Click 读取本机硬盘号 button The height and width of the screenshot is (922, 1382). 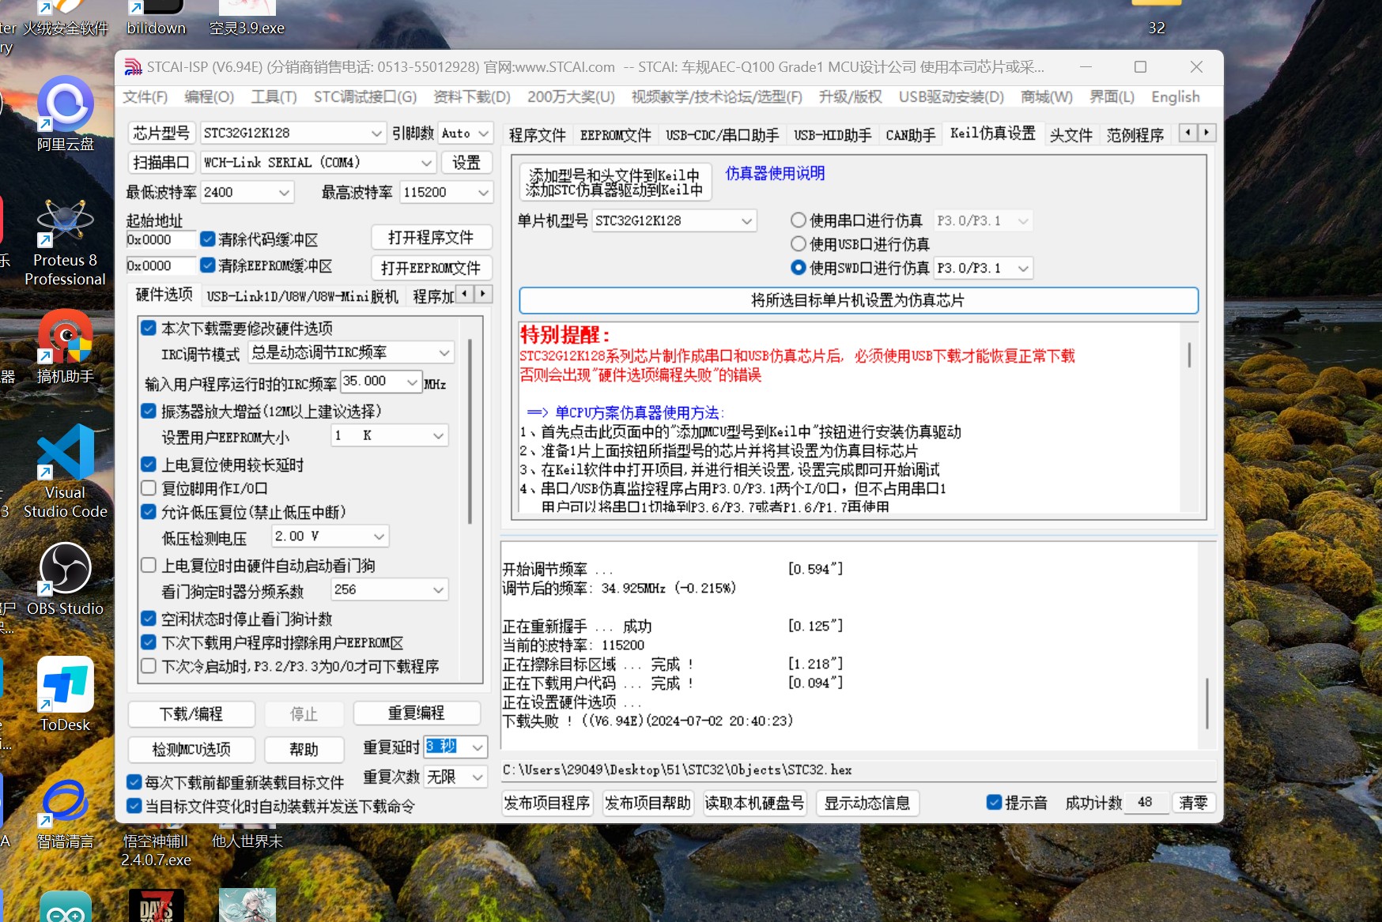coord(754,803)
